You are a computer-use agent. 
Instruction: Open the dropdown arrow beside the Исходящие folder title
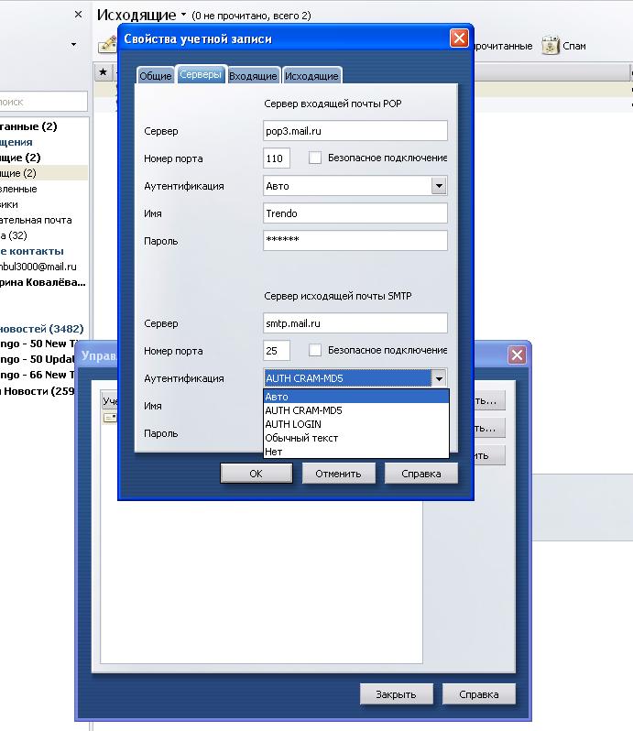[x=183, y=16]
